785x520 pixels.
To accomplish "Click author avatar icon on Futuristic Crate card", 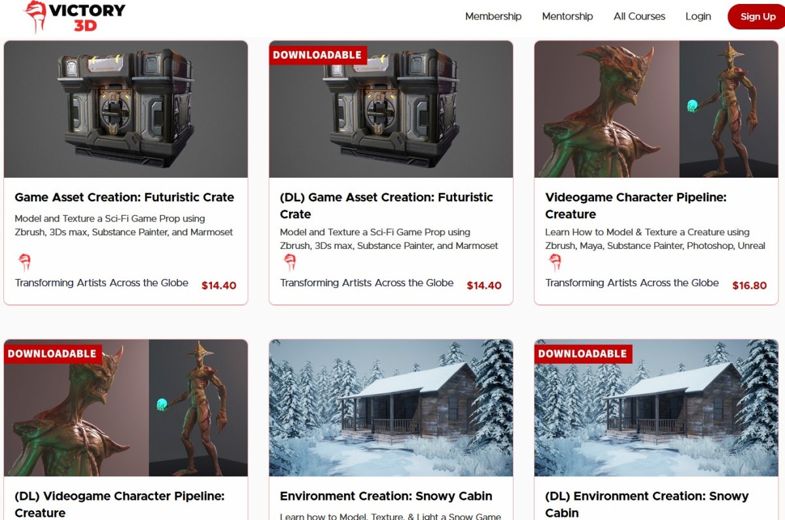I will point(25,262).
